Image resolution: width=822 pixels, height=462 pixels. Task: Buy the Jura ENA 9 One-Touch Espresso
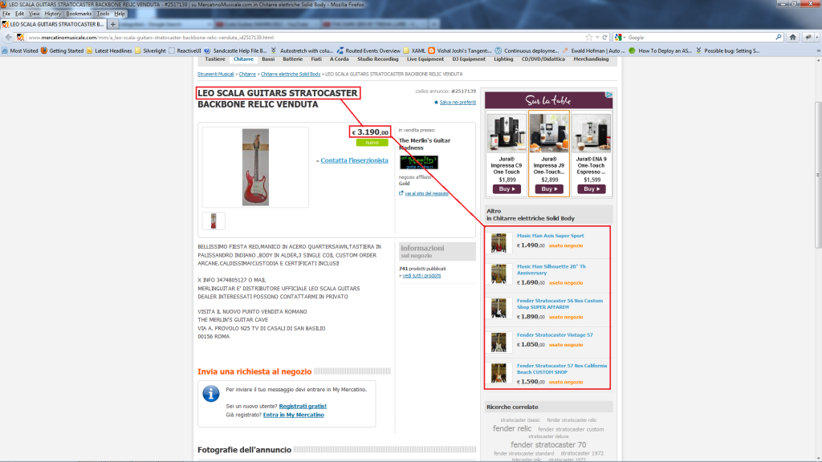pos(592,189)
